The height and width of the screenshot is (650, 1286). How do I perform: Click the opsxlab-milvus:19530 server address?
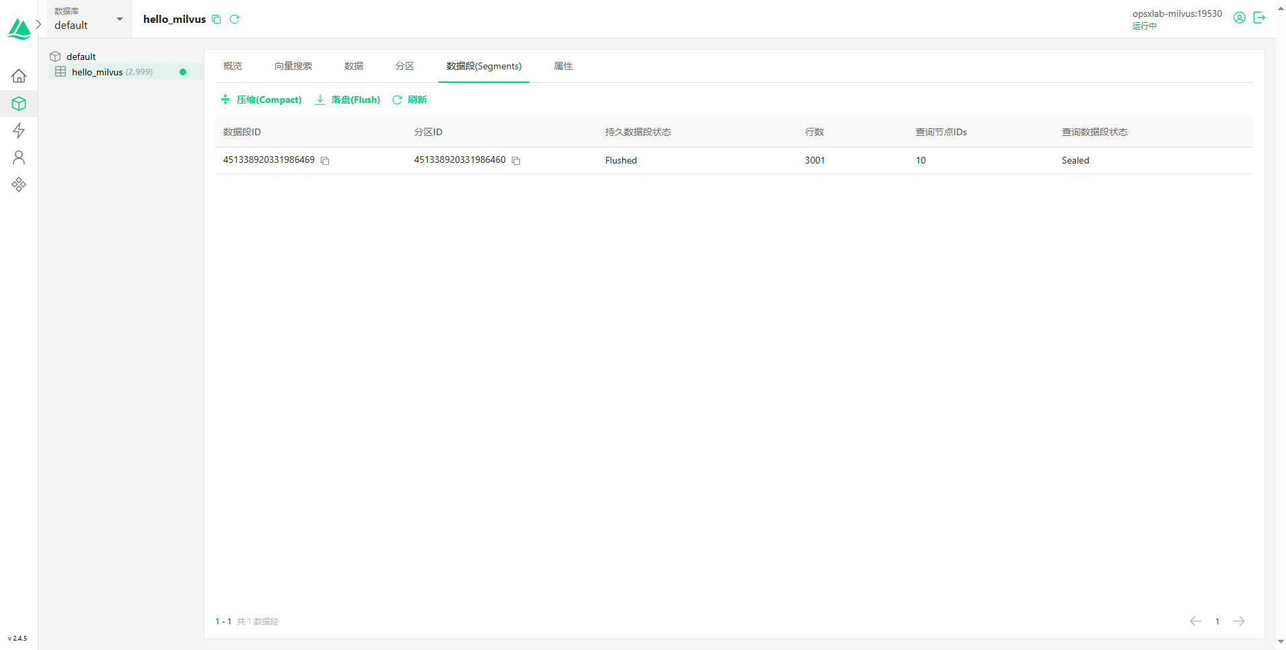point(1177,13)
